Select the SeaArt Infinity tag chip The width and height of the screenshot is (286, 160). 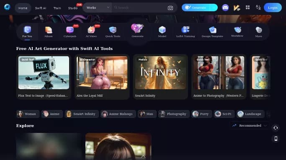coord(82,114)
